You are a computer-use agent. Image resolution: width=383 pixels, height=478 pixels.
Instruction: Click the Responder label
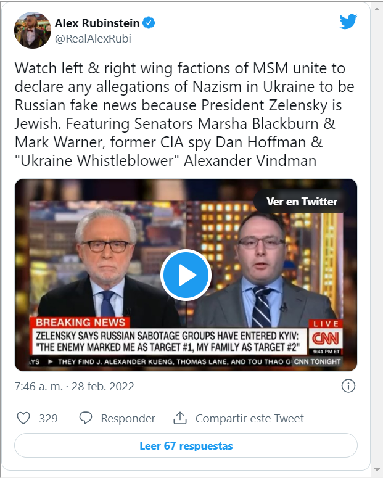(128, 418)
